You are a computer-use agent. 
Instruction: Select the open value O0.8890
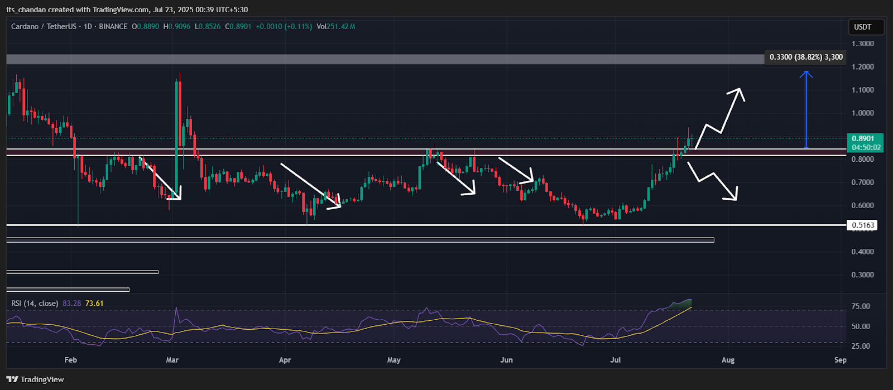[x=145, y=26]
